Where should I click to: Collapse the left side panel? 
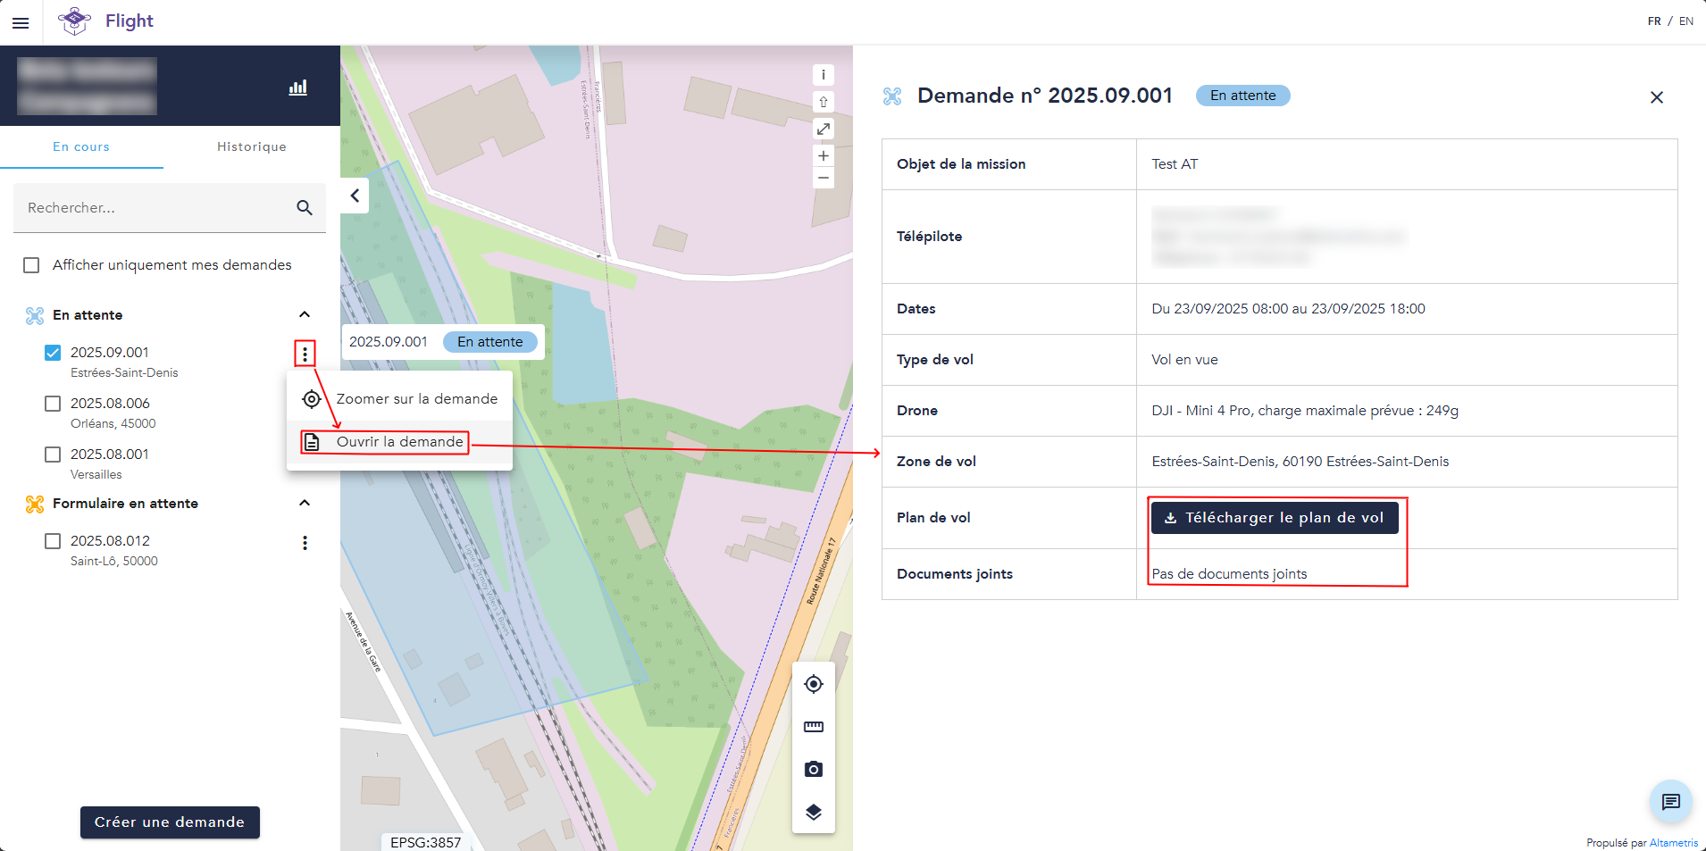[355, 196]
